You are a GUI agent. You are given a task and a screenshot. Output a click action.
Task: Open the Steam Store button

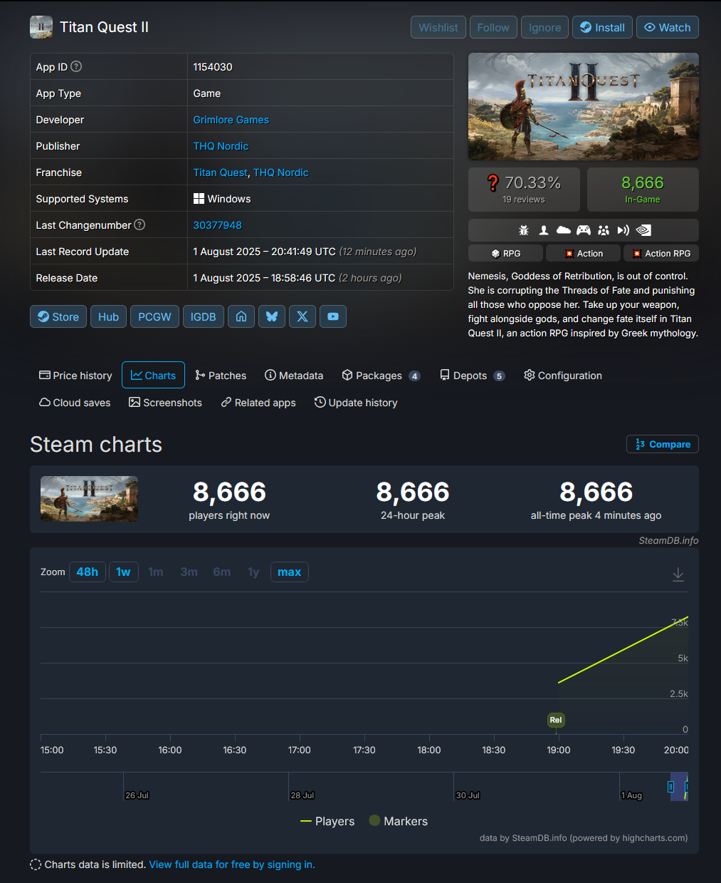click(x=58, y=316)
